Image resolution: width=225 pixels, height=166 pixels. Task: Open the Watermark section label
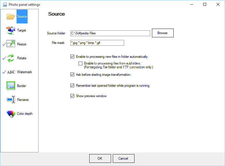click(x=25, y=72)
